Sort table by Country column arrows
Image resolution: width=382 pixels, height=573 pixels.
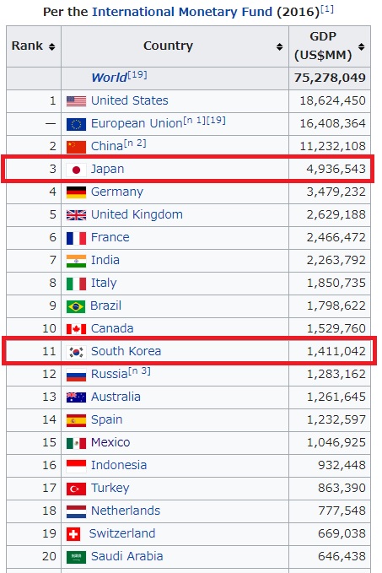(279, 46)
